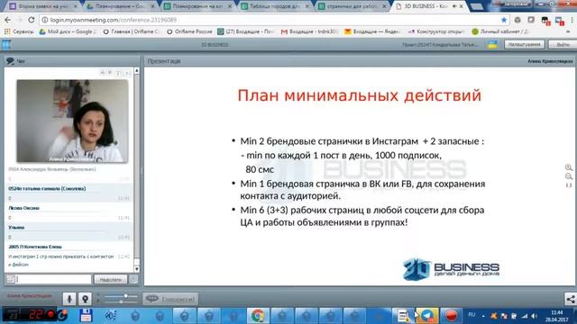The height and width of the screenshot is (324, 577).
Task: Switch to the Таблица городов tab
Action: pyautogui.click(x=275, y=6)
